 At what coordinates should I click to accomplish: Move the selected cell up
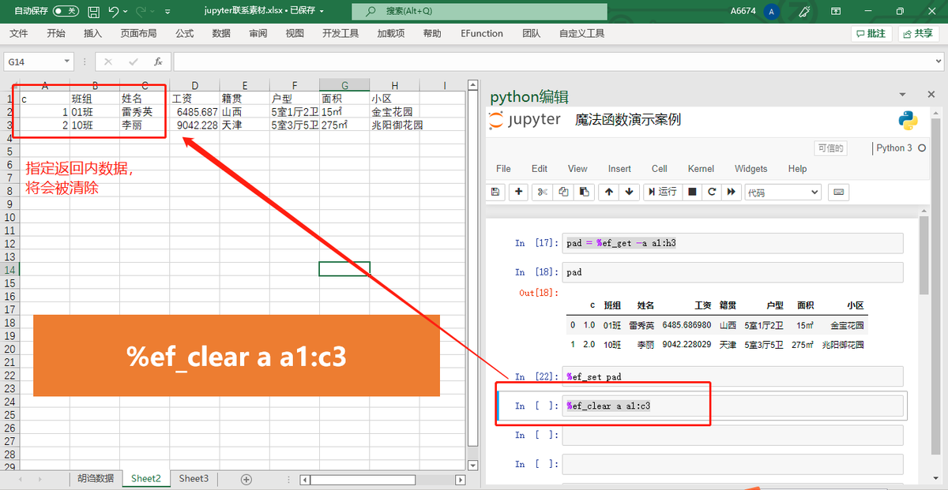pyautogui.click(x=608, y=192)
